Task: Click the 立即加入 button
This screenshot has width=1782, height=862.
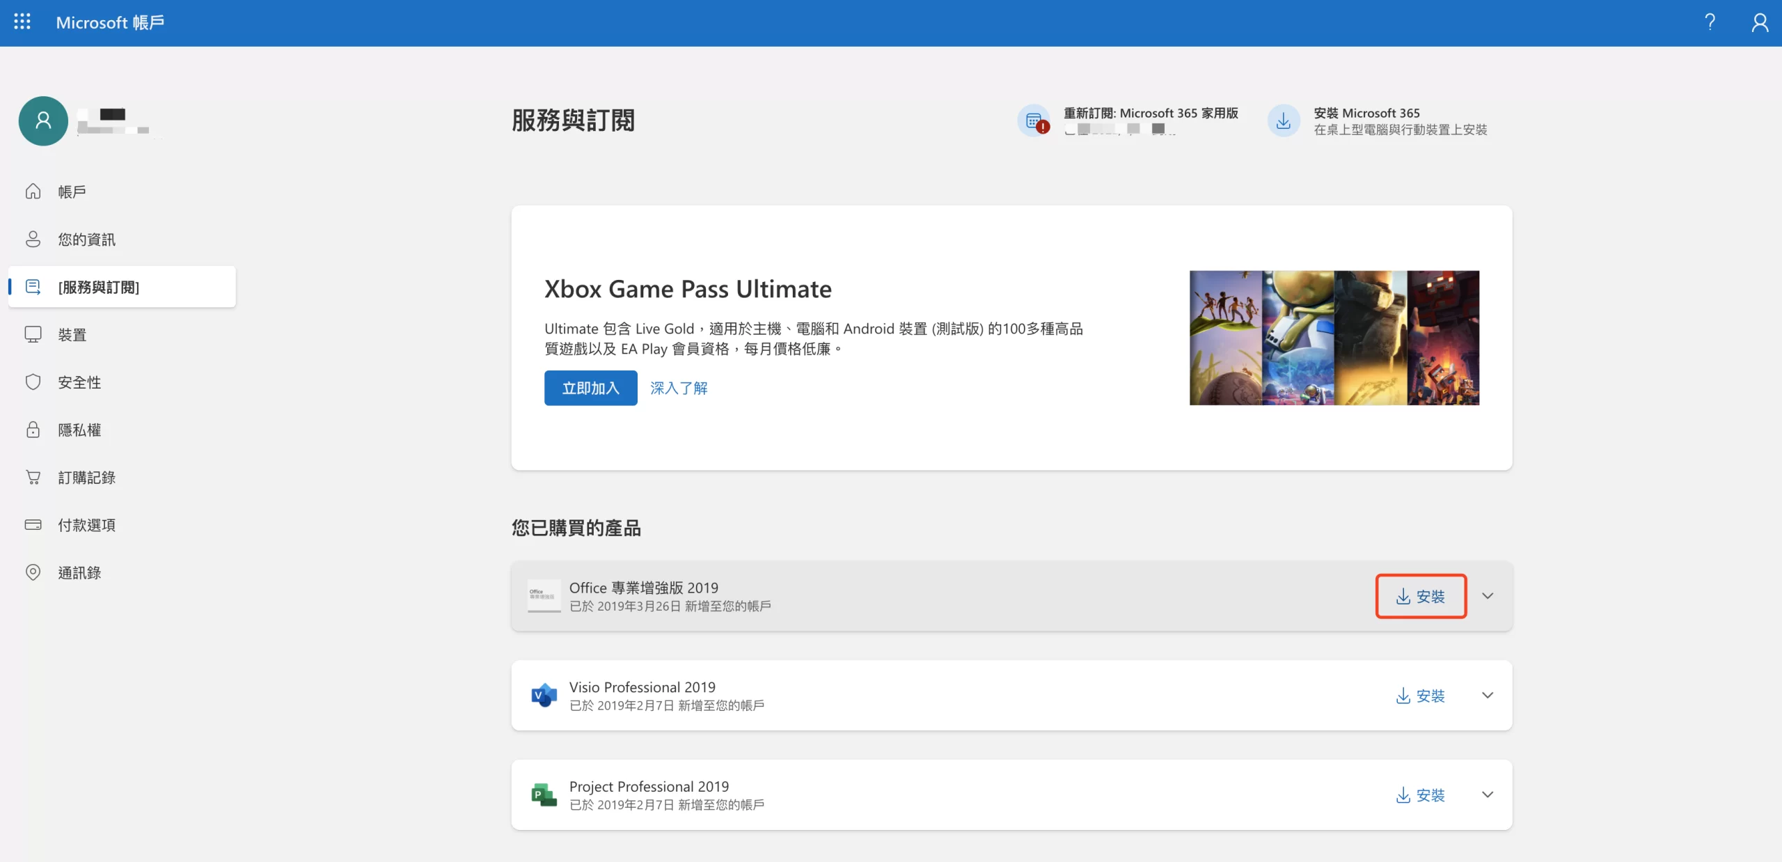Action: point(590,388)
